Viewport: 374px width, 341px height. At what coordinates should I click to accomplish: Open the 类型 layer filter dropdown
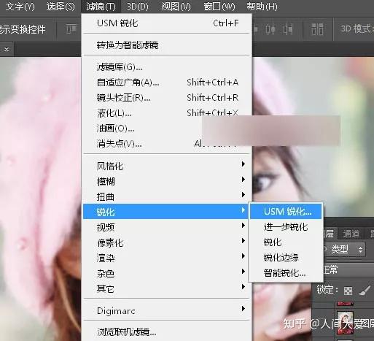(x=346, y=249)
